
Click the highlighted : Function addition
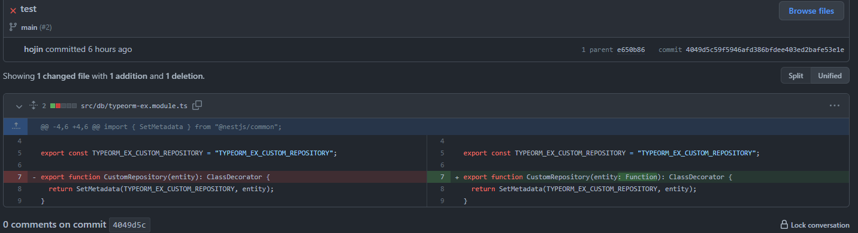point(637,177)
